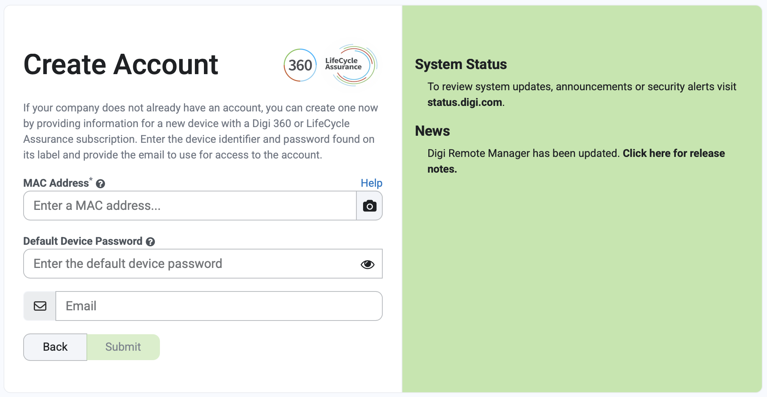Click the envelope icon beside Email
767x397 pixels.
point(40,306)
